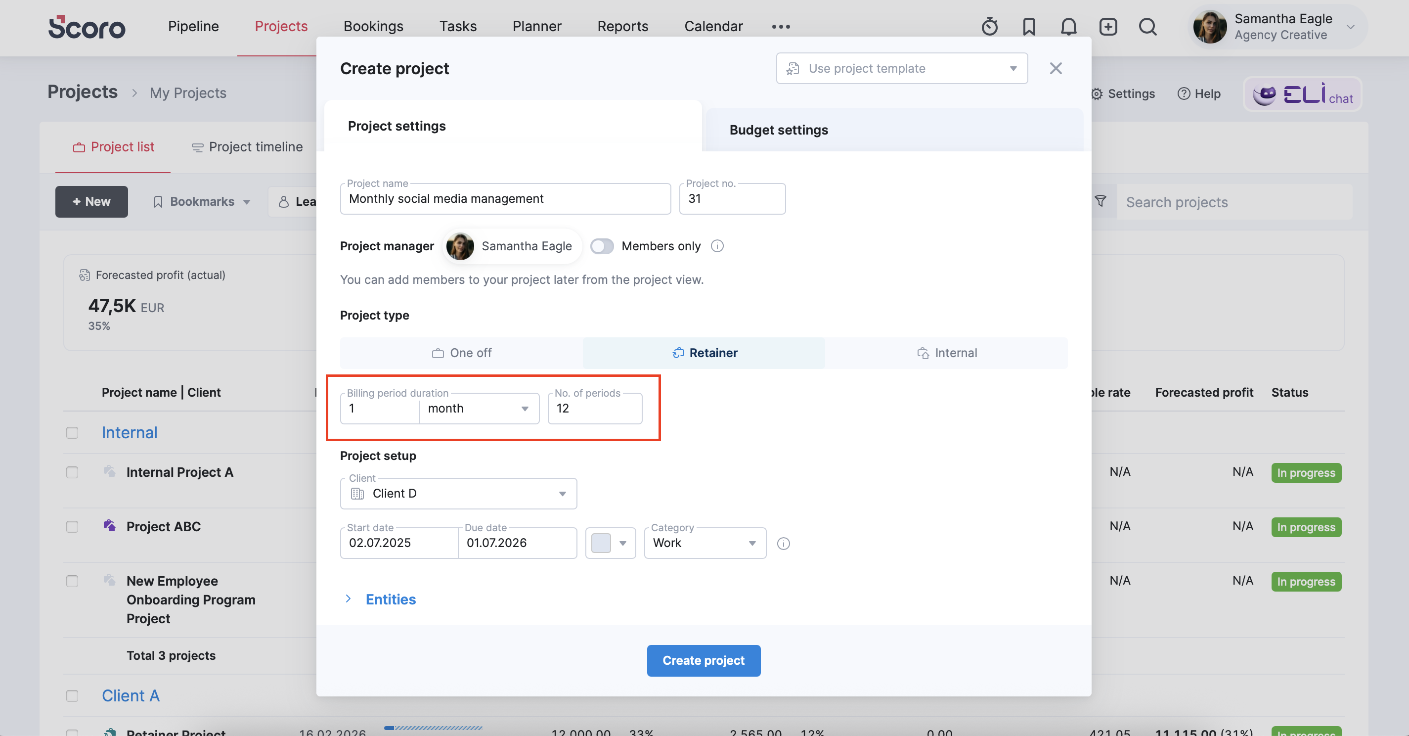
Task: Check the Internal Project A checkbox
Action: pyautogui.click(x=72, y=472)
